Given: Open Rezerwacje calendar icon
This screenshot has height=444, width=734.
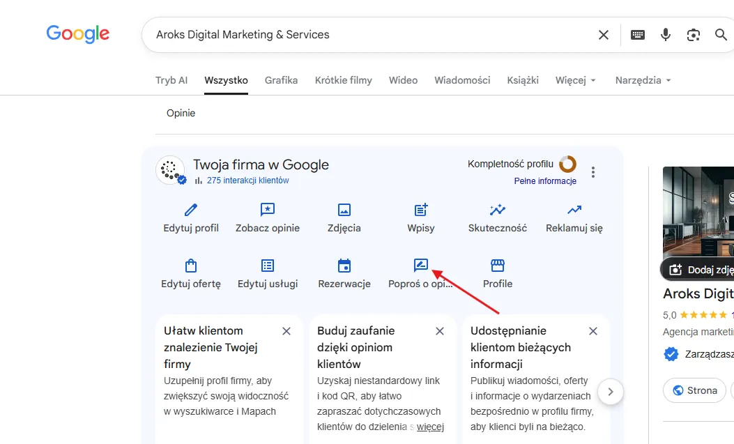Looking at the screenshot, I should click(x=344, y=266).
